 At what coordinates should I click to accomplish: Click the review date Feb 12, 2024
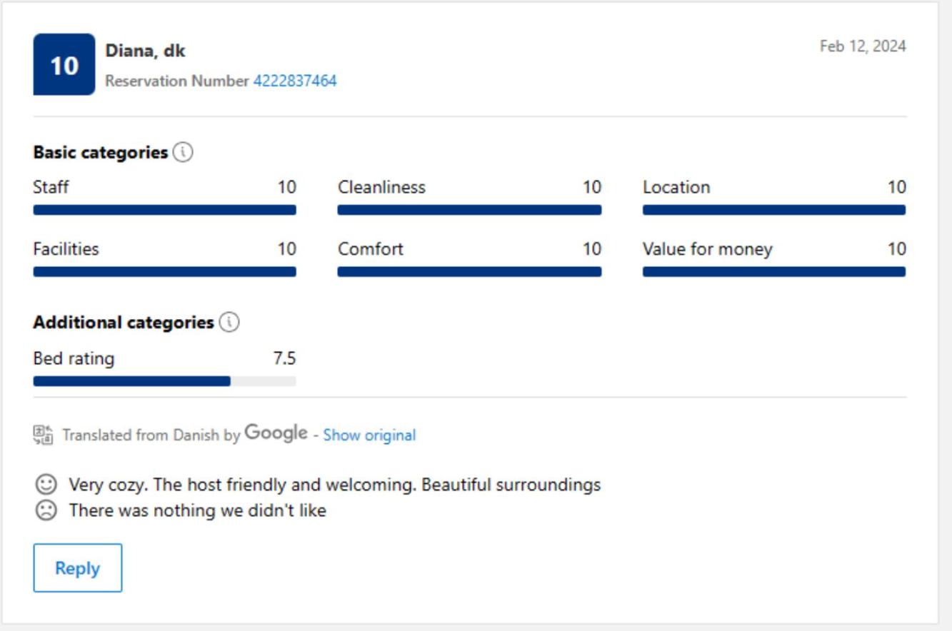tap(863, 46)
